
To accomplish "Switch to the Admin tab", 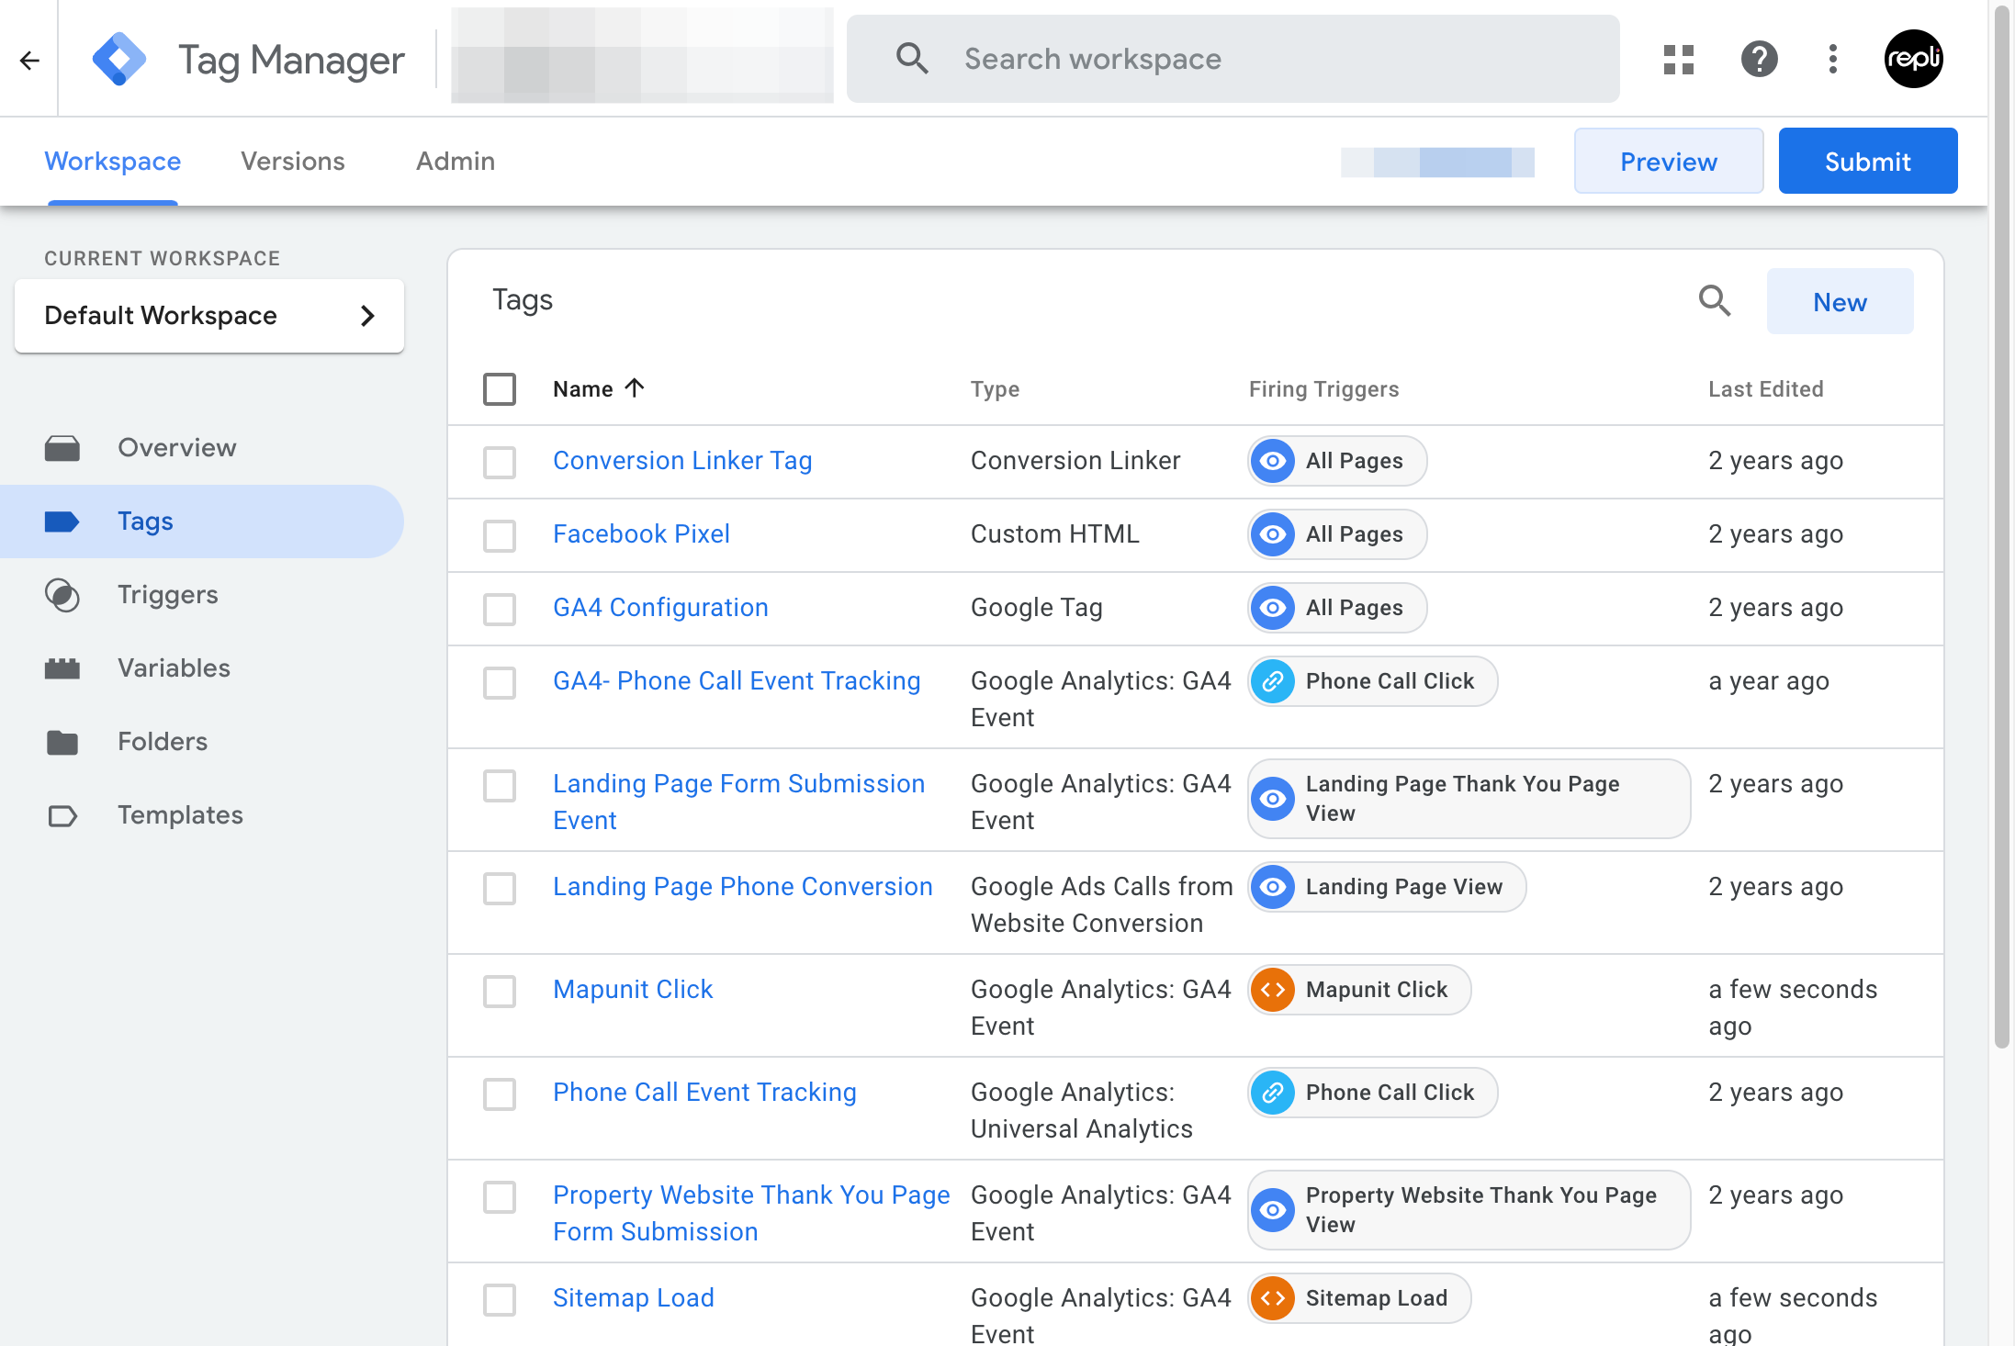I will point(456,162).
